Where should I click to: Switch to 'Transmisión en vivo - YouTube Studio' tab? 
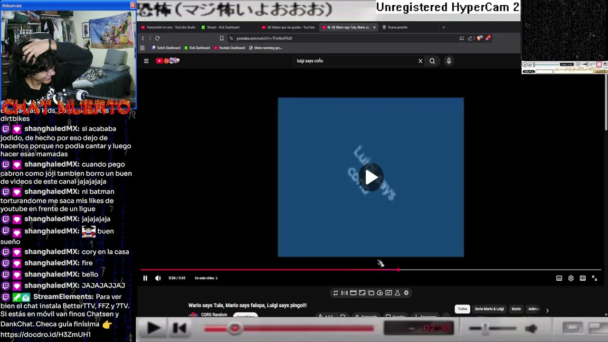point(169,28)
